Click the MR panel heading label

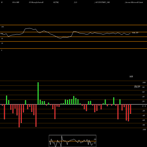click(131, 76)
